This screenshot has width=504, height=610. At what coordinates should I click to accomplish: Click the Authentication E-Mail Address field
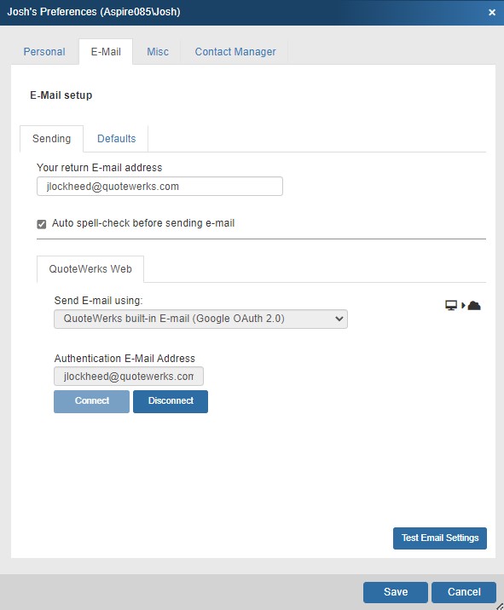[129, 377]
